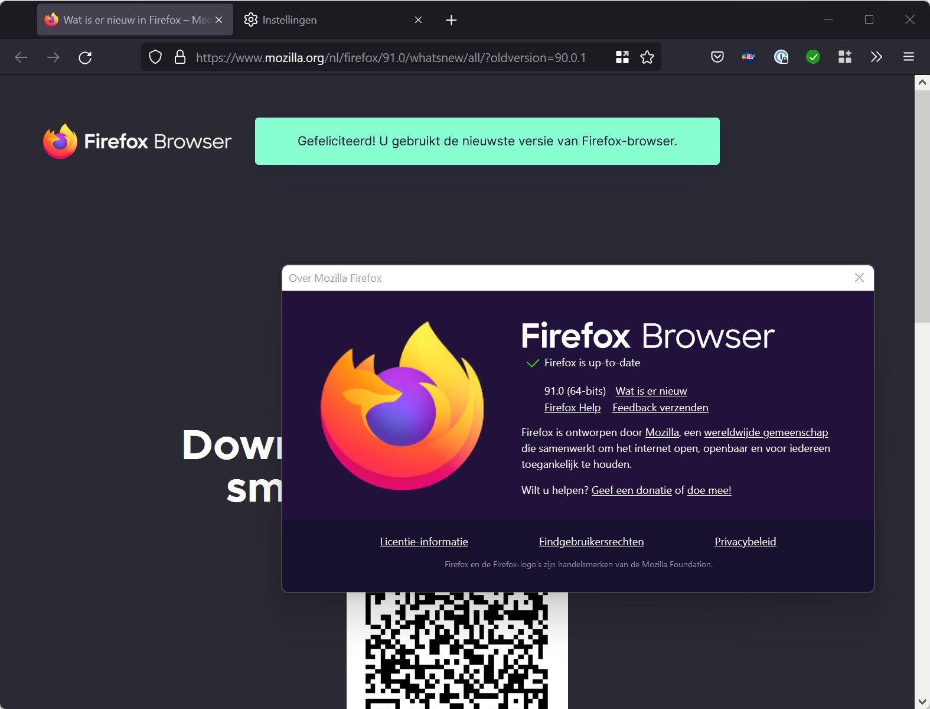Open a new tab with the plus button

(x=451, y=20)
